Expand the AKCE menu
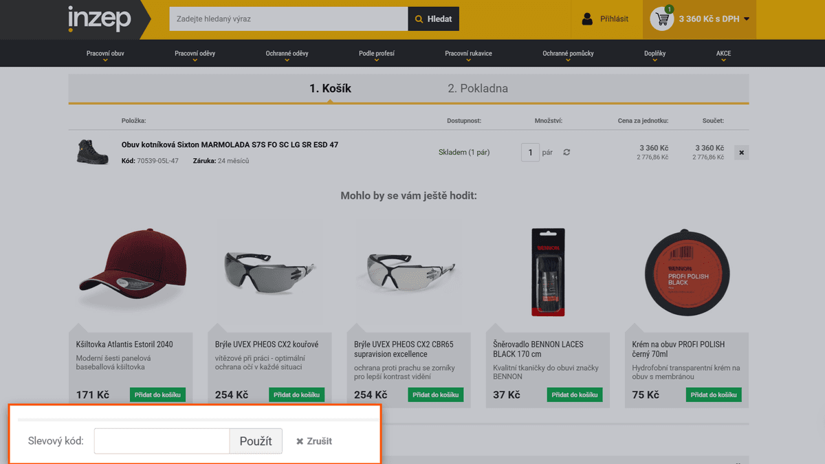825x464 pixels. click(x=723, y=54)
